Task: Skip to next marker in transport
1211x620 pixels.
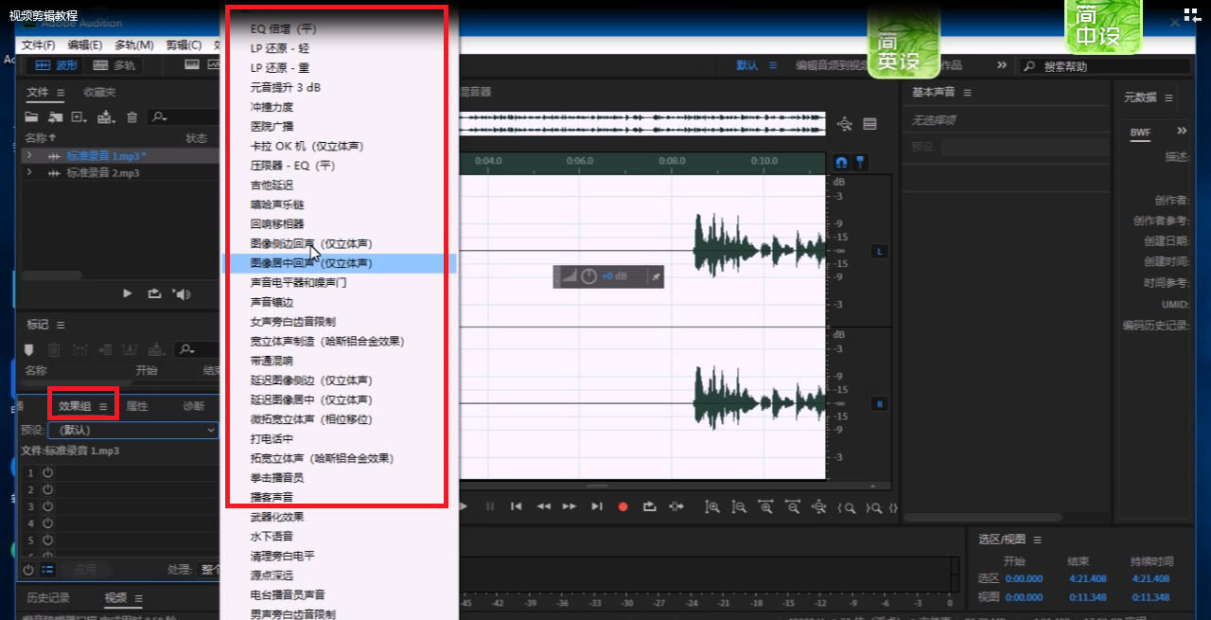Action: [x=597, y=506]
